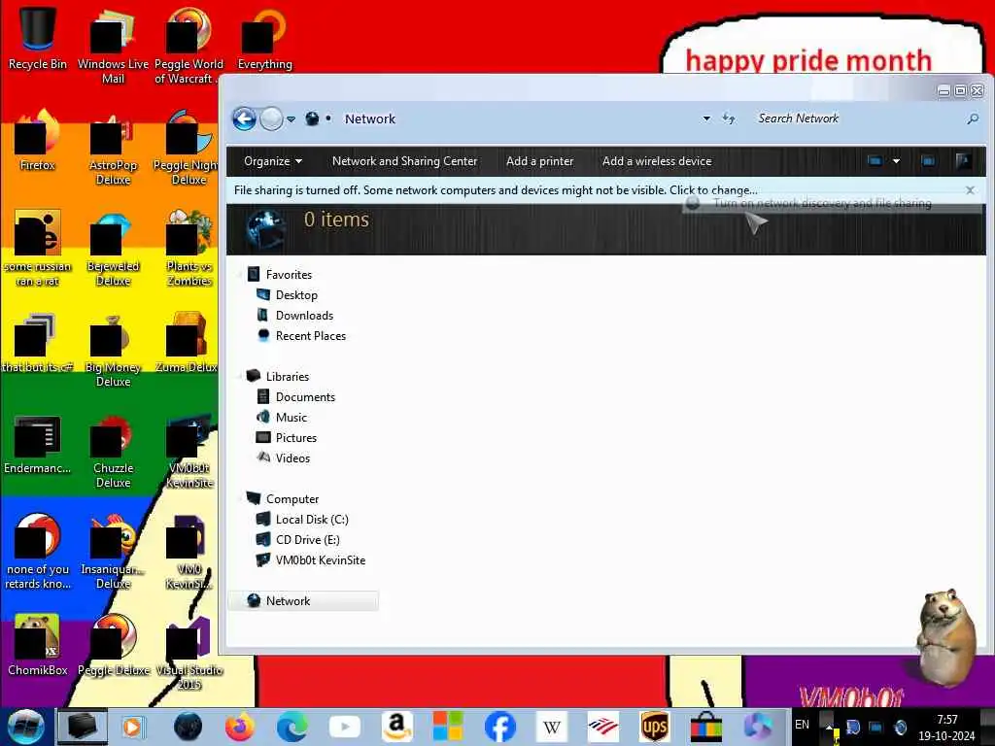
Task: Open Music library
Action: 292,418
